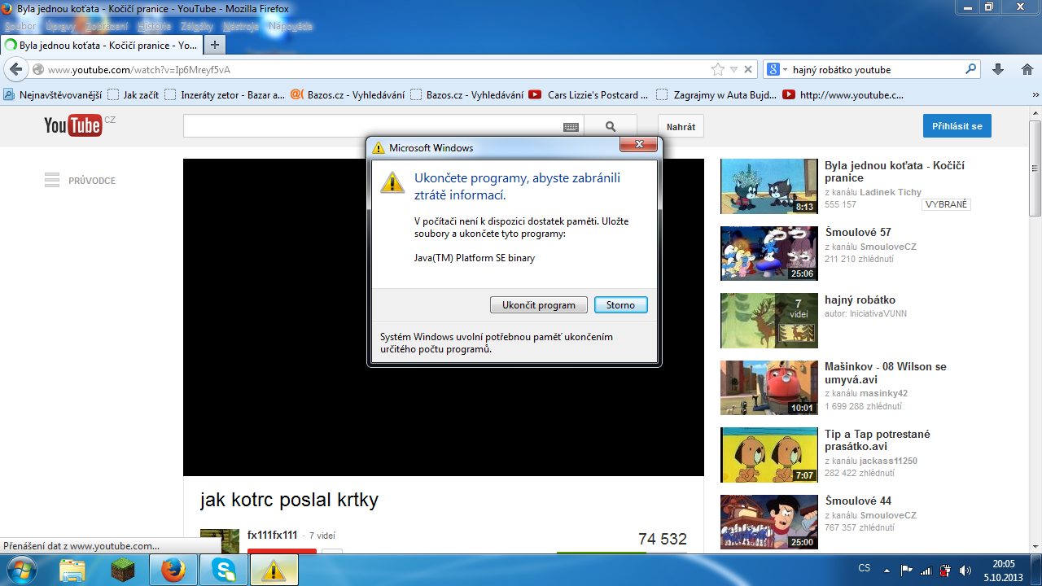Open the Záložky menu
The image size is (1042, 586).
click(x=197, y=26)
